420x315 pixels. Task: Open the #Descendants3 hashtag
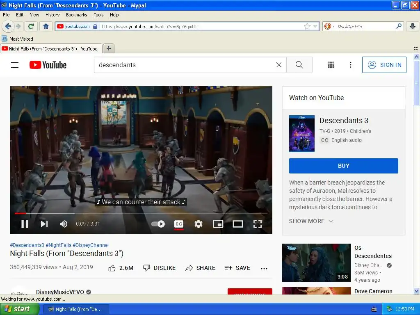pyautogui.click(x=27, y=245)
